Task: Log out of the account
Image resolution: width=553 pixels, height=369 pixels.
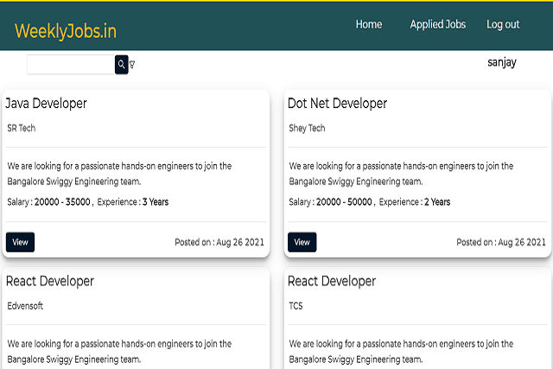Action: (x=503, y=24)
